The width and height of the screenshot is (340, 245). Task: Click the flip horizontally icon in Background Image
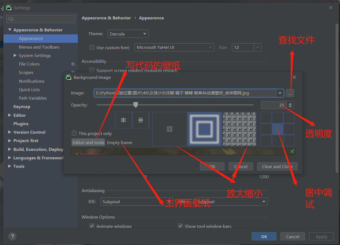(x=123, y=120)
